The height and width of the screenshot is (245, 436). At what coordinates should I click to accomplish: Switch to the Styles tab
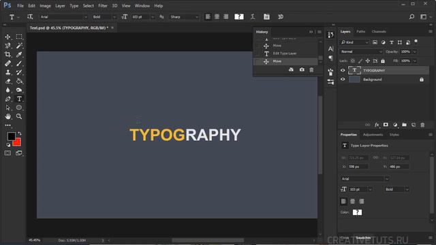tap(394, 135)
